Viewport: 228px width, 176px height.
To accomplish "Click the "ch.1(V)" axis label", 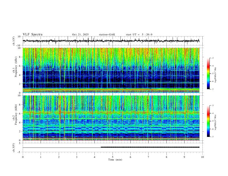I will click(14, 41).
